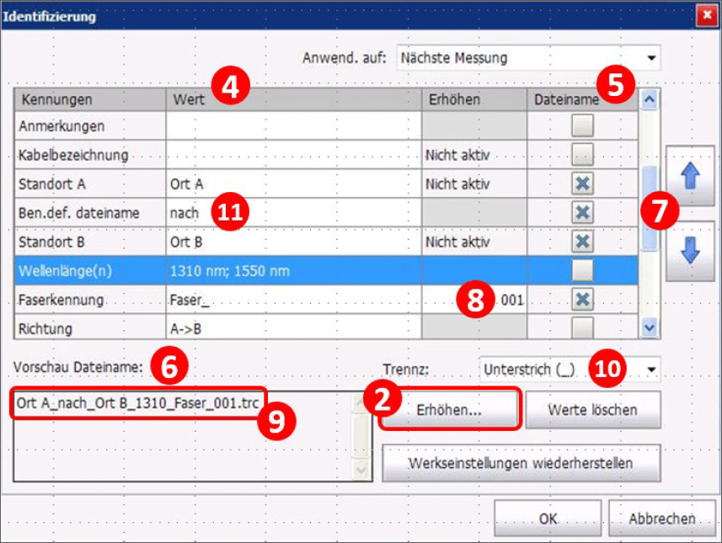Click the Werte löschen button
This screenshot has width=722, height=543.
[x=592, y=410]
